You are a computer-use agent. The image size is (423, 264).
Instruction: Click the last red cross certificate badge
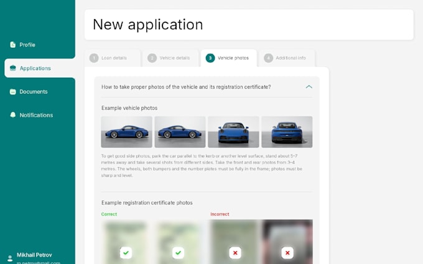pos(287,253)
